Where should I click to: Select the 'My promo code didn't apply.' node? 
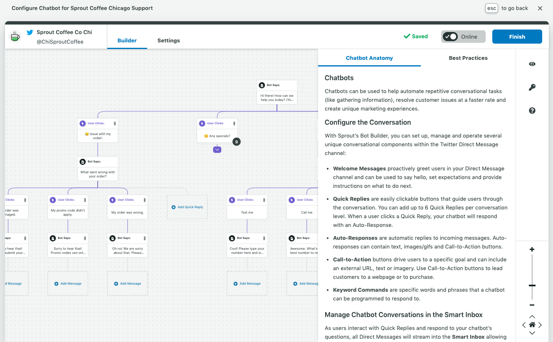pos(68,207)
